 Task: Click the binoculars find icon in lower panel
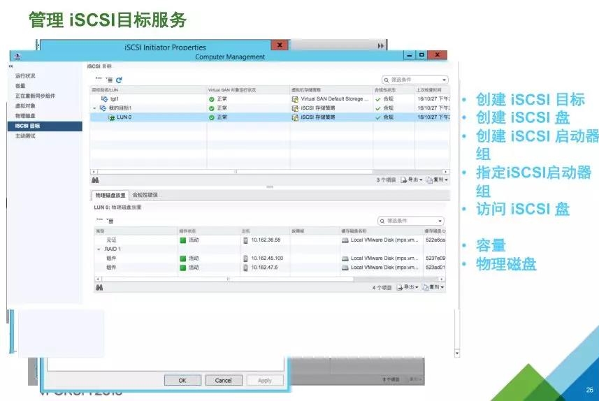[99, 287]
